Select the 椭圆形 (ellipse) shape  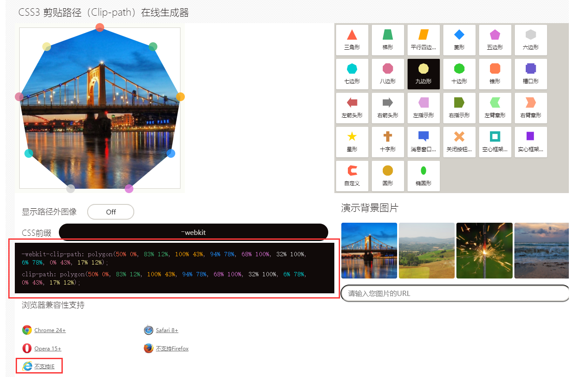[x=423, y=176]
